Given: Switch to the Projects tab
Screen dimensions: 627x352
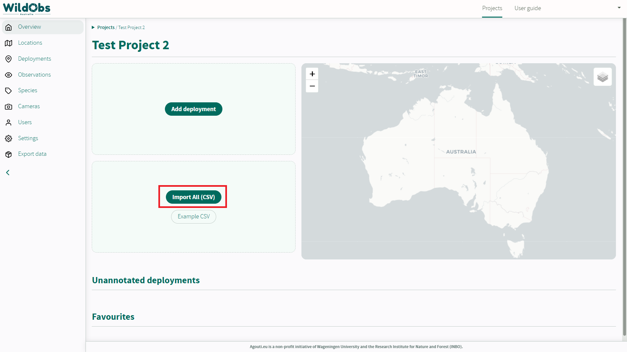Looking at the screenshot, I should pos(492,8).
